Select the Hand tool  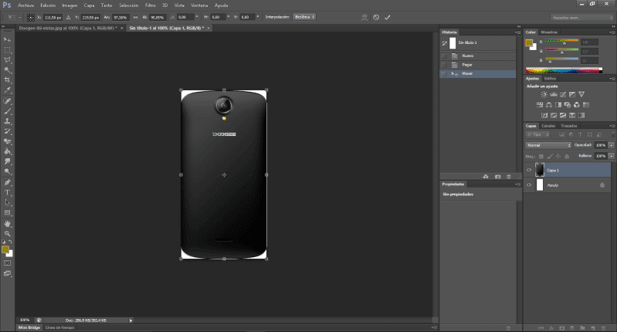pos(7,223)
